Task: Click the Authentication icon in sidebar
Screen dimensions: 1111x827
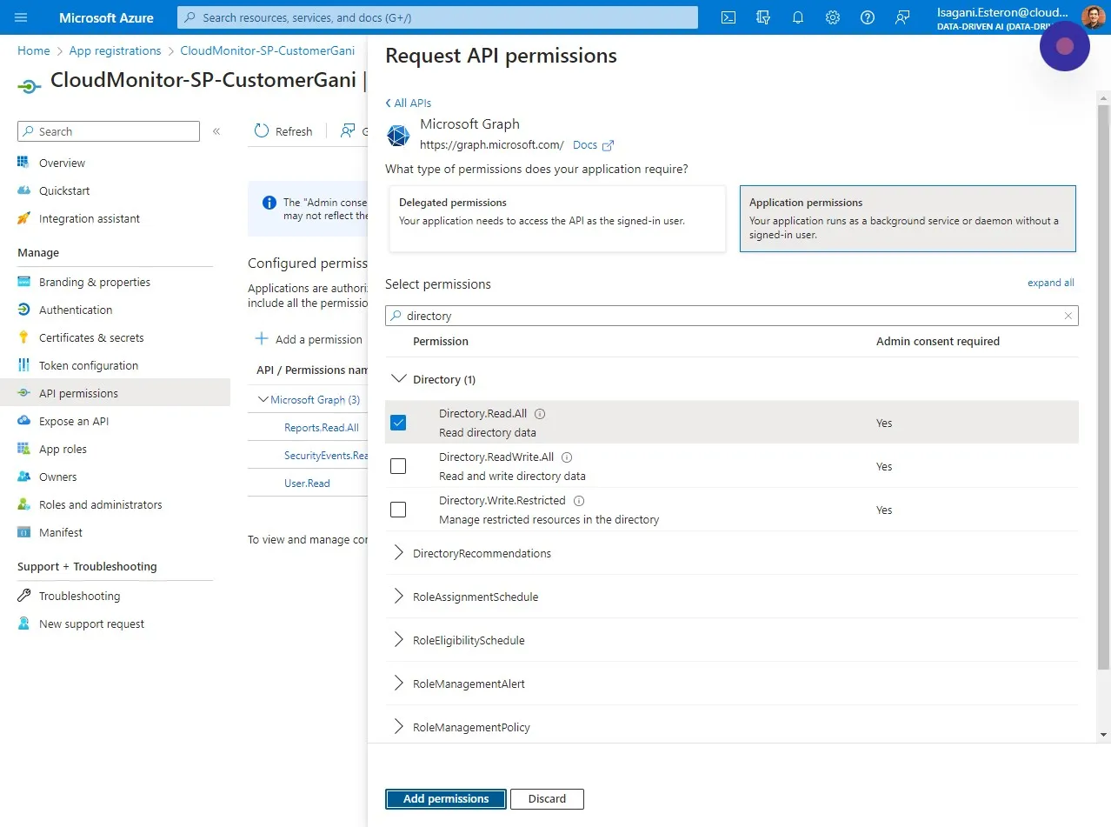Action: pos(23,310)
